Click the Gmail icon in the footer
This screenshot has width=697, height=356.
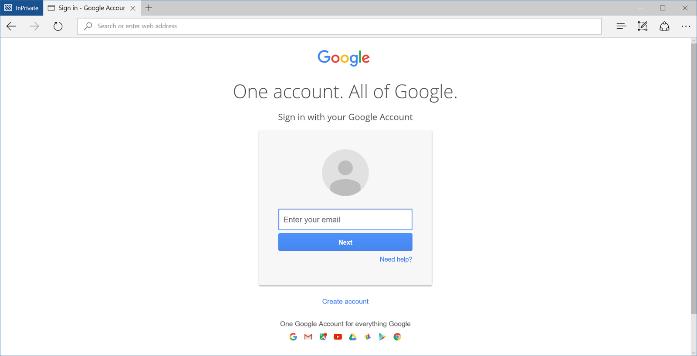click(308, 337)
